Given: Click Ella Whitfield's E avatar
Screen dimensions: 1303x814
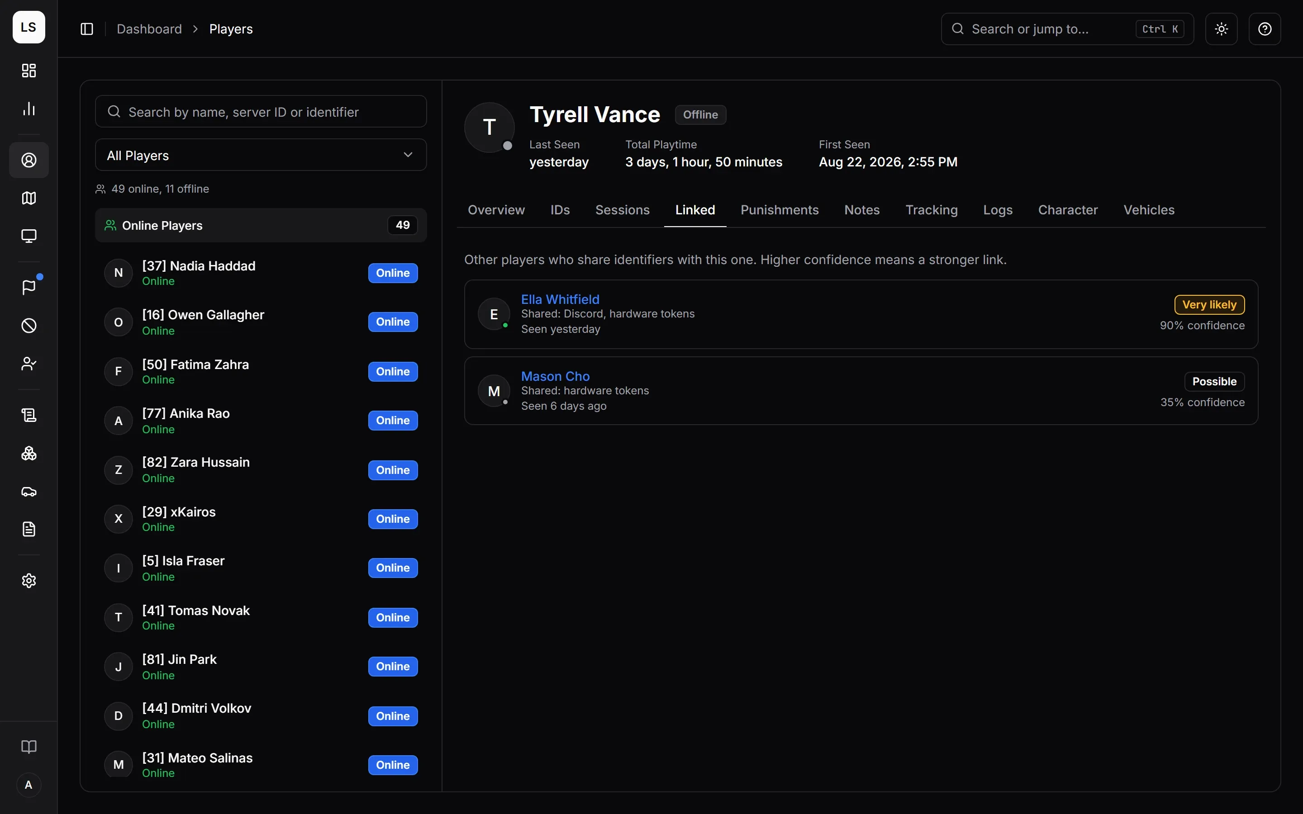Looking at the screenshot, I should (x=494, y=314).
